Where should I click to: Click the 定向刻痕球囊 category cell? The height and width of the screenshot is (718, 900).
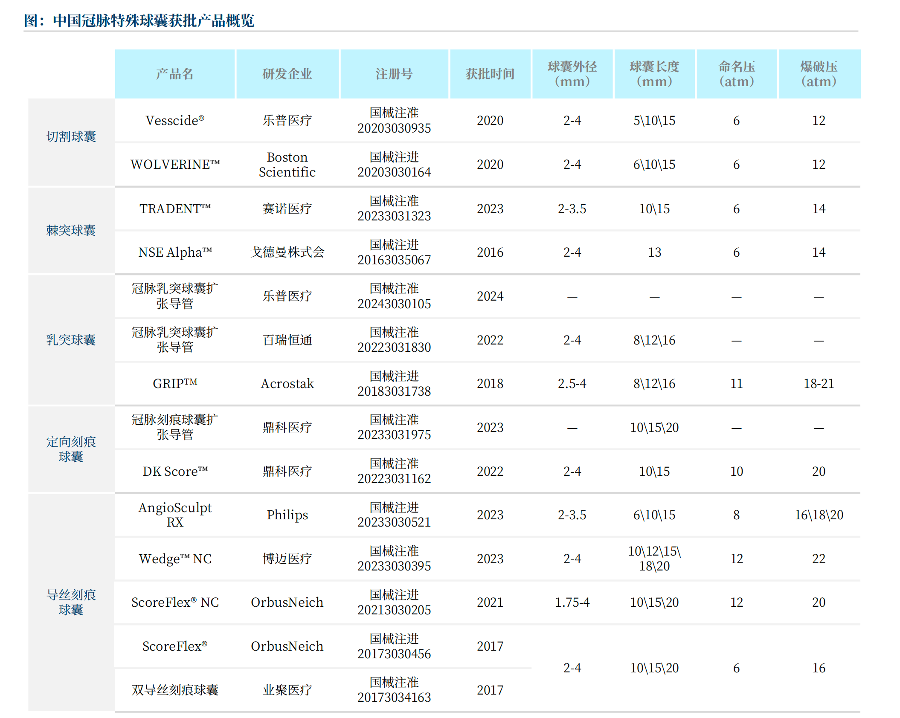[71, 449]
